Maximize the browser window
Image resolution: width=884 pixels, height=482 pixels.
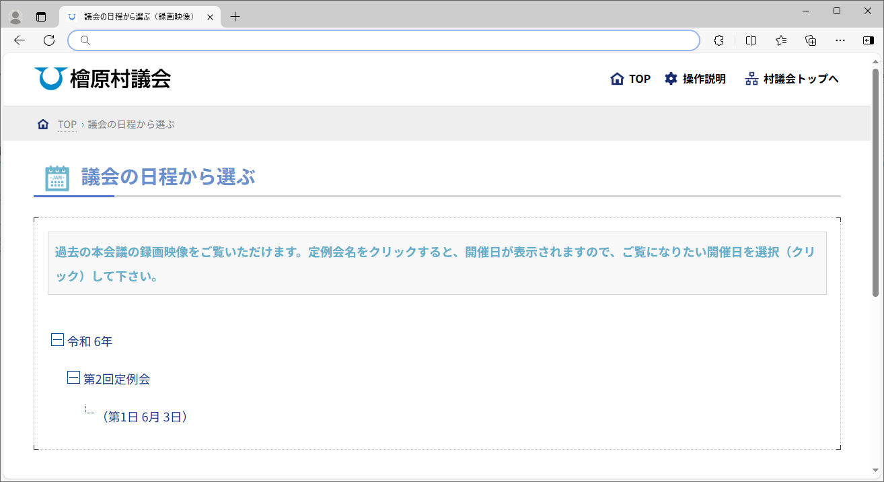[x=837, y=11]
